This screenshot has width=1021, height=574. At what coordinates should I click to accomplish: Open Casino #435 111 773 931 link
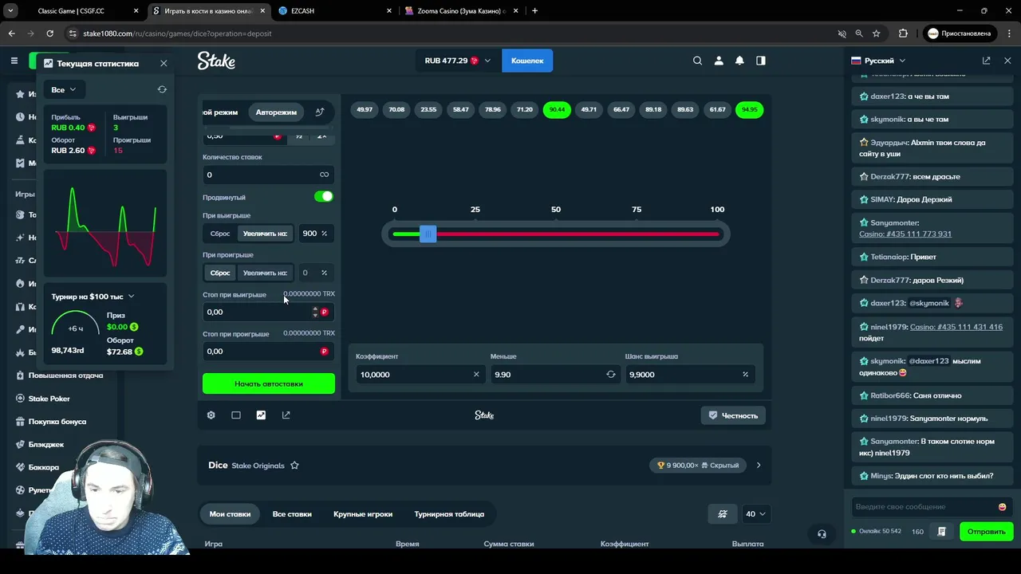click(x=905, y=234)
